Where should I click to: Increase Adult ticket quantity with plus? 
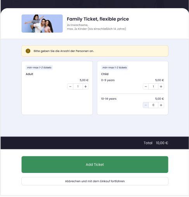85,86
